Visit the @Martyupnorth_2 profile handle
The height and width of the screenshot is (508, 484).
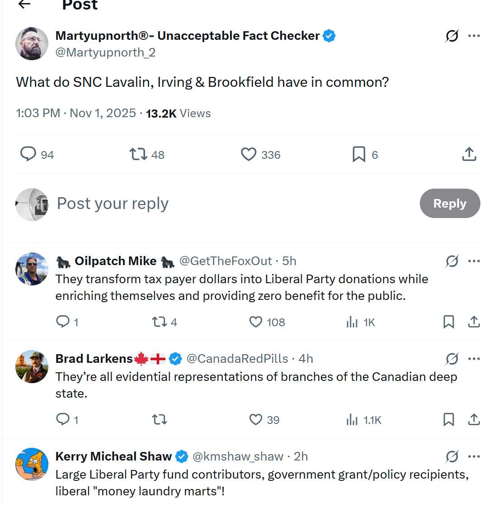pyautogui.click(x=105, y=52)
